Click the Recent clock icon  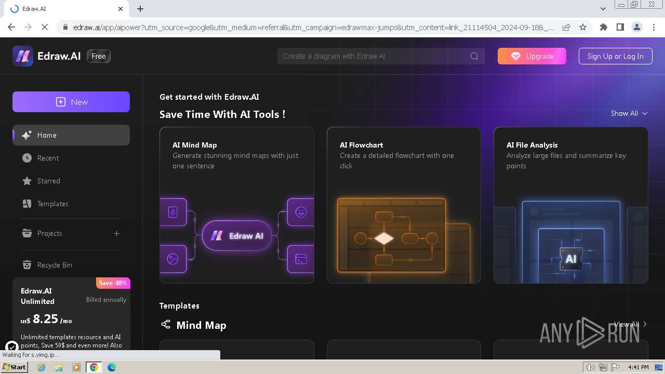[x=27, y=158]
